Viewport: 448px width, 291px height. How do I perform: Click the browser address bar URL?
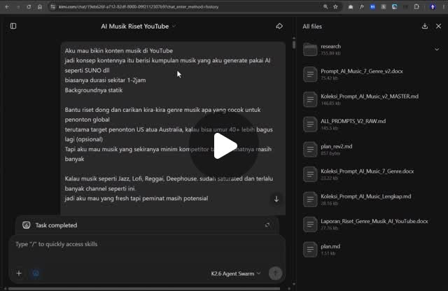pyautogui.click(x=139, y=6)
